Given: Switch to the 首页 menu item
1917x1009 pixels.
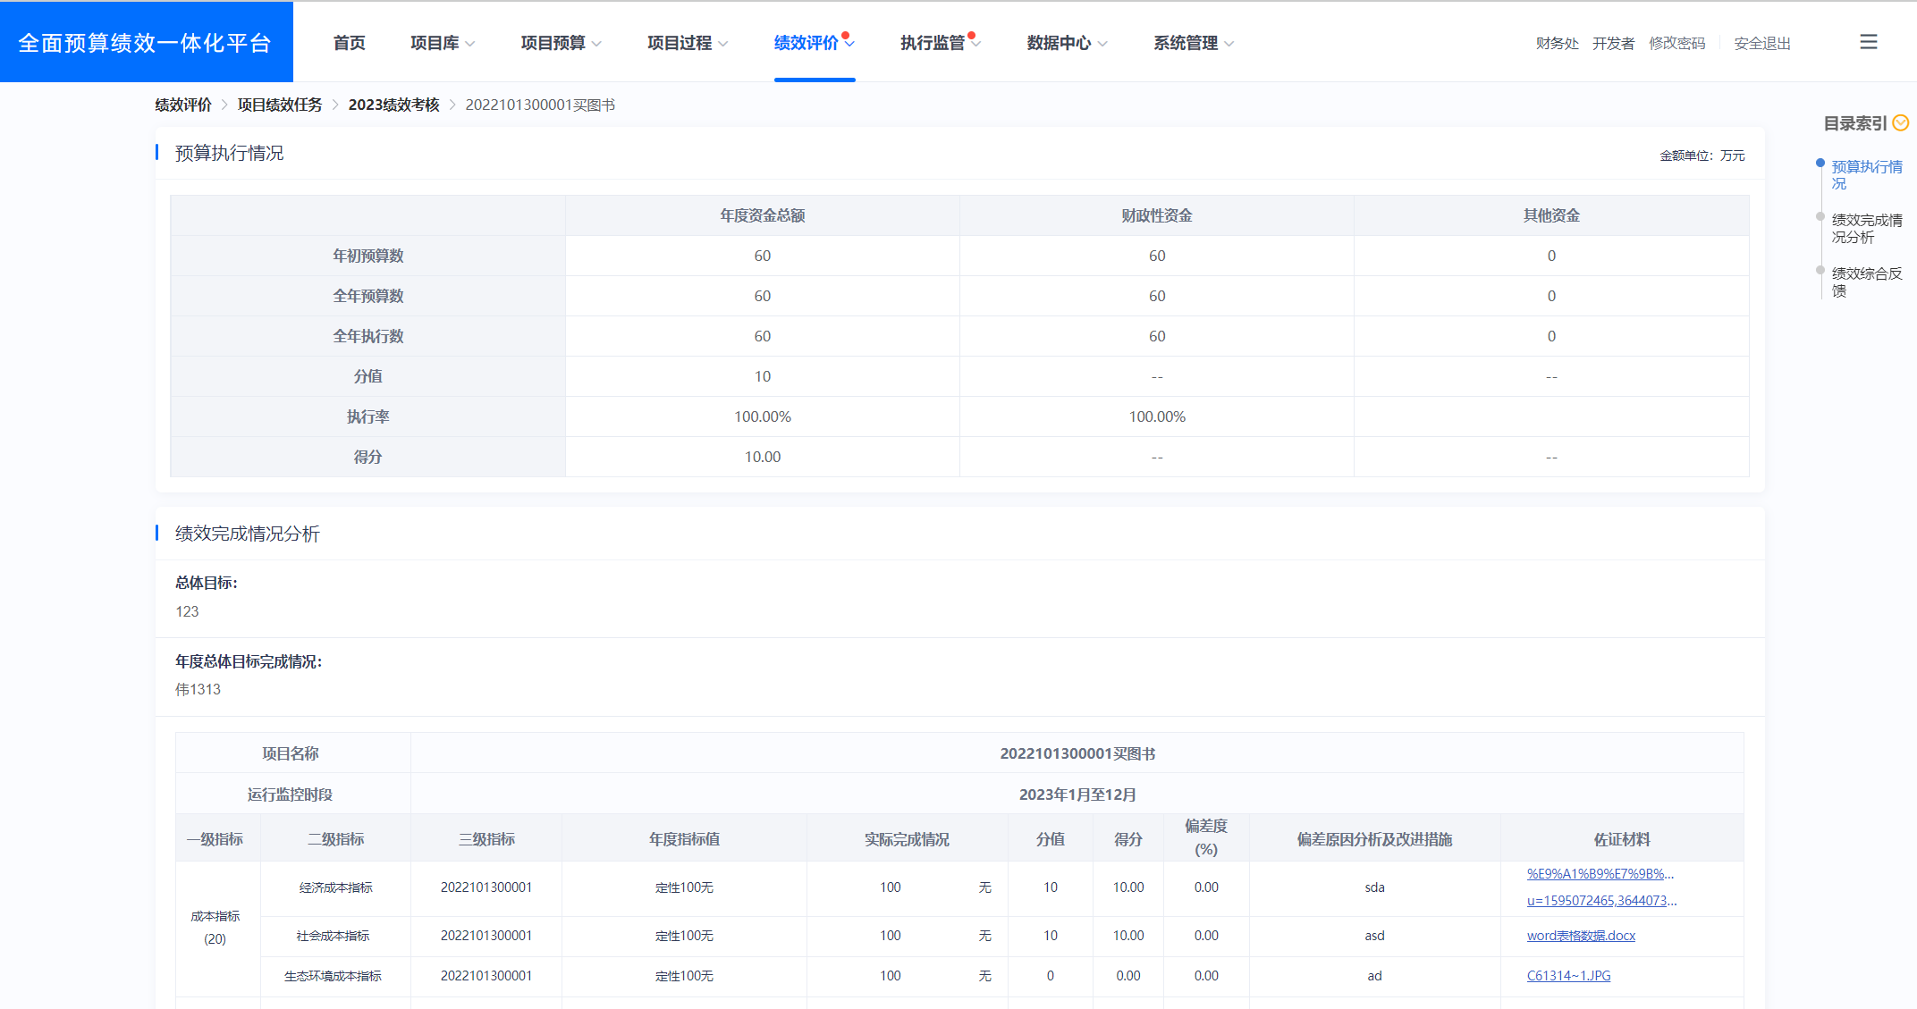Looking at the screenshot, I should click(x=349, y=42).
